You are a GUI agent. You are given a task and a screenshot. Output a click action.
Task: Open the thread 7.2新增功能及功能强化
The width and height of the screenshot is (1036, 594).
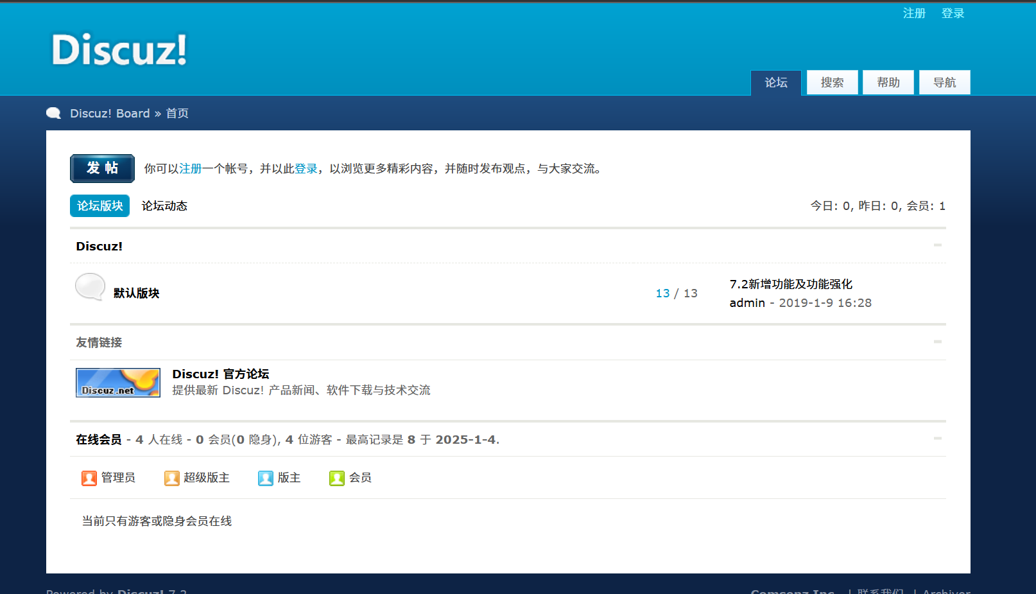[791, 284]
